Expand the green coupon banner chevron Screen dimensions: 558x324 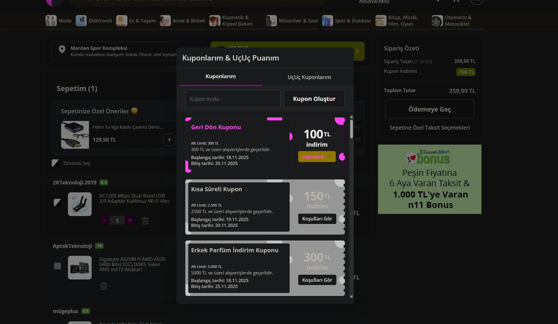(x=357, y=51)
